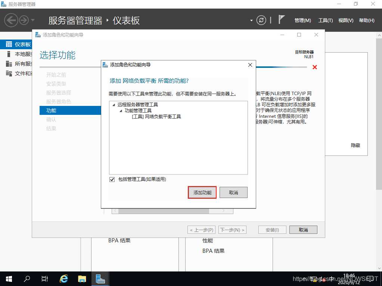382x286 pixels.
Task: Open the 帮助(H) menu
Action: point(367,21)
